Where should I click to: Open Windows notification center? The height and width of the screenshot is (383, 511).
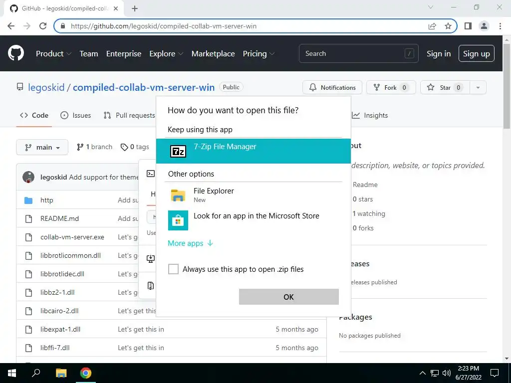coord(495,373)
